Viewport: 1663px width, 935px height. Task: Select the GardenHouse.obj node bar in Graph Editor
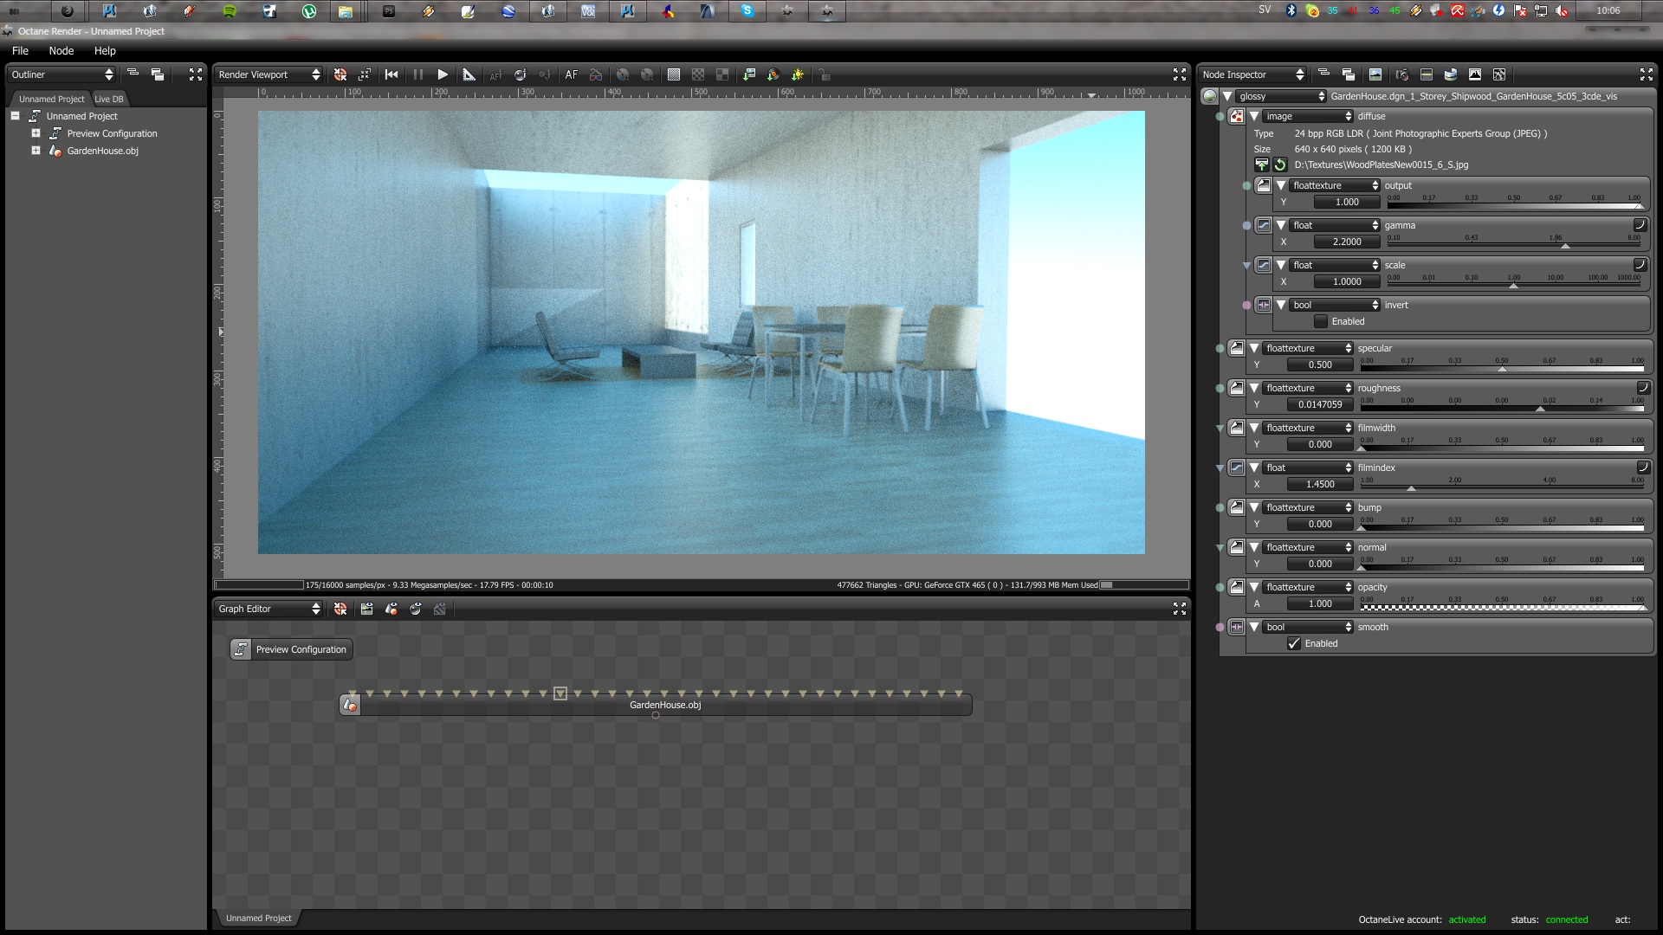(x=664, y=706)
